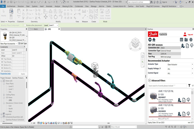The image size is (194, 129).
Task: Click the exact search words input field
Action: 167,86
